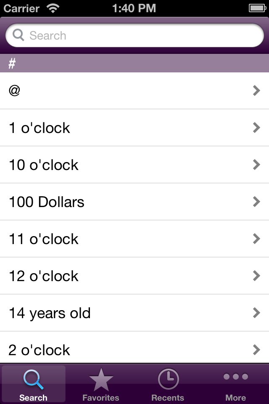Open the More tab with three dots

(235, 385)
